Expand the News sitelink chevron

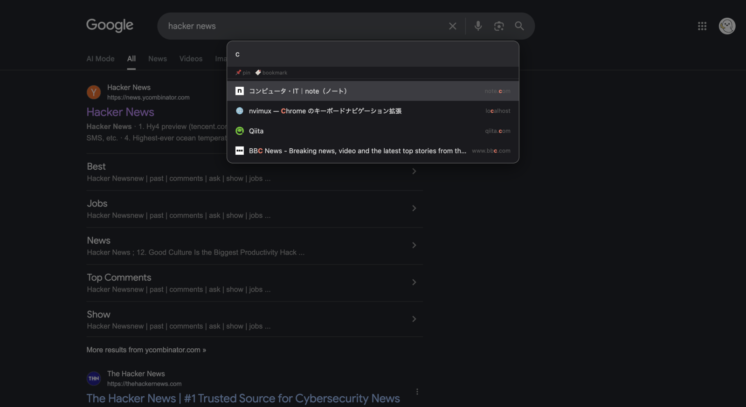pos(414,245)
